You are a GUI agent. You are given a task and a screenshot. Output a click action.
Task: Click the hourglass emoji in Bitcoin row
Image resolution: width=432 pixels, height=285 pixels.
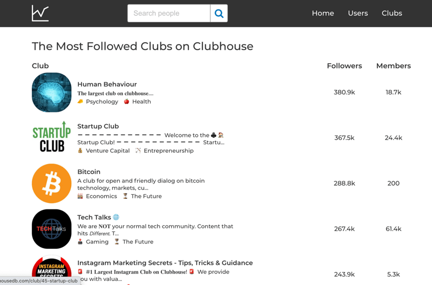coord(125,196)
